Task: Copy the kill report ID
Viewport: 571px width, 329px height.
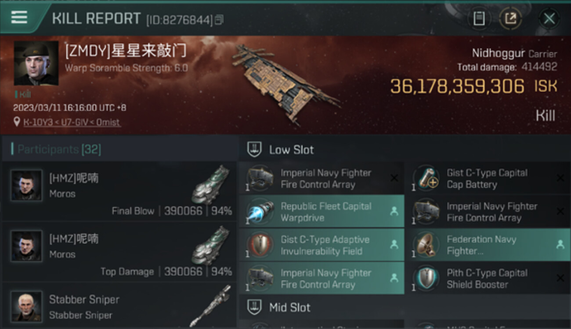Action: pyautogui.click(x=219, y=20)
